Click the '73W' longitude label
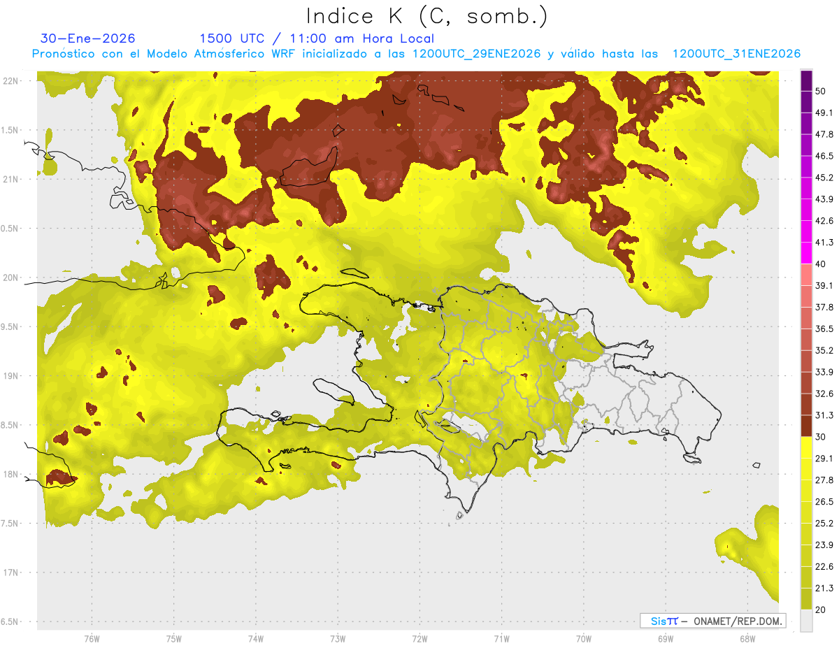The height and width of the screenshot is (648, 839). 338,638
